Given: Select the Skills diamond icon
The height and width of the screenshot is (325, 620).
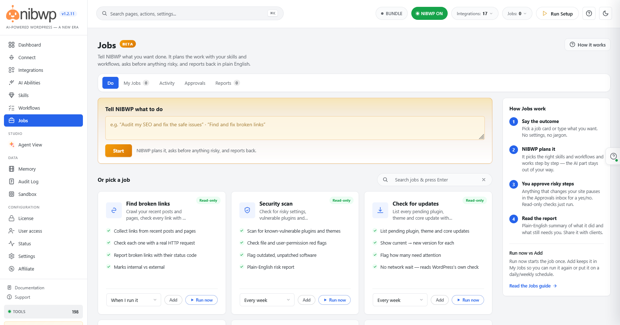Looking at the screenshot, I should pos(12,95).
